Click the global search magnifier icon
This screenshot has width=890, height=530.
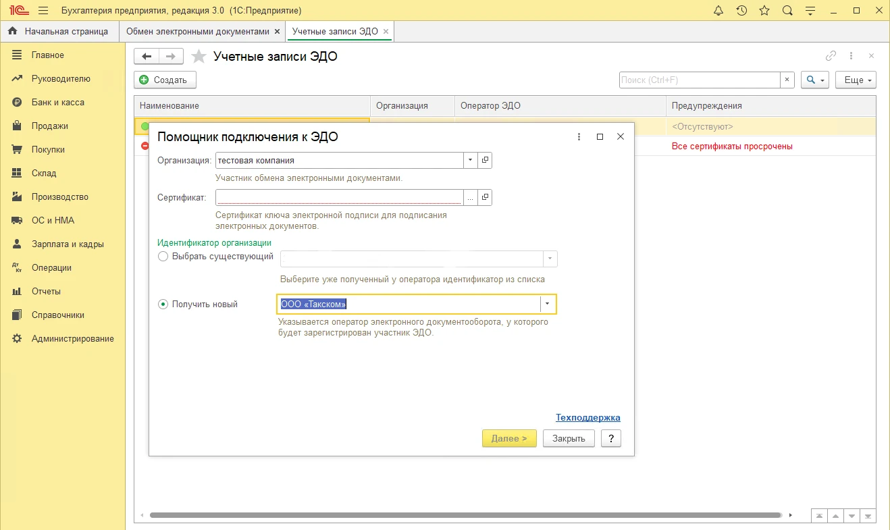pos(787,11)
